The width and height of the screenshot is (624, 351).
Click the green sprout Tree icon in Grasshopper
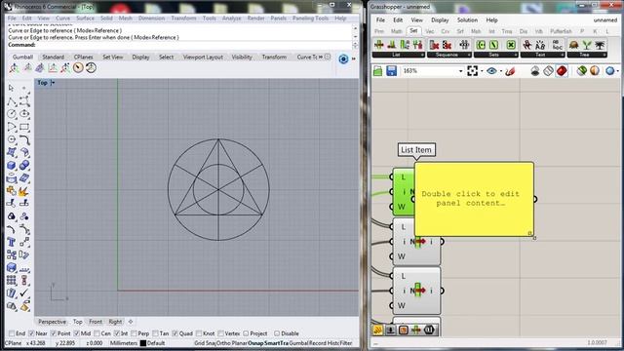pyautogui.click(x=587, y=45)
